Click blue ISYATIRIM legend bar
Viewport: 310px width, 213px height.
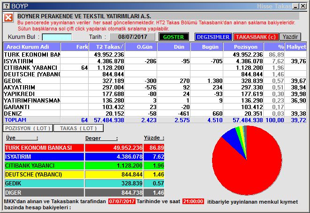44,156
